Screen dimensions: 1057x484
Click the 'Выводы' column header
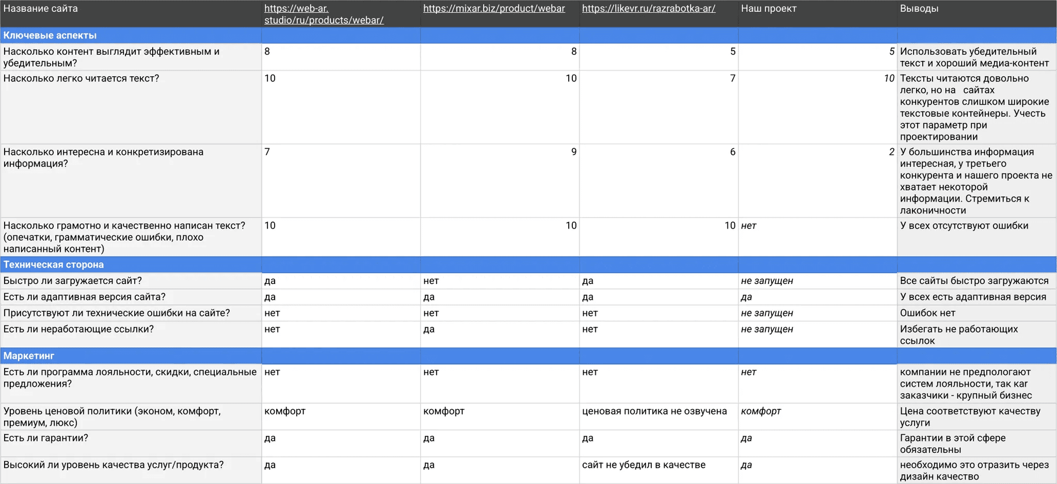point(919,9)
